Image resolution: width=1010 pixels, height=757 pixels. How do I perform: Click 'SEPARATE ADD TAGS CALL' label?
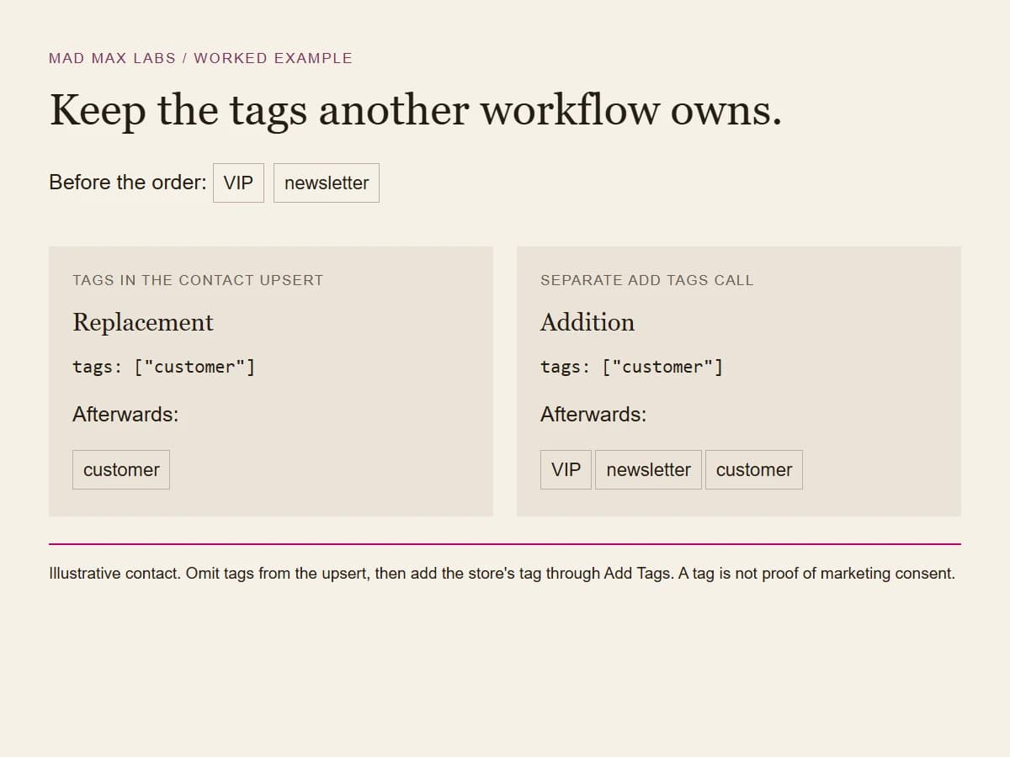[647, 280]
